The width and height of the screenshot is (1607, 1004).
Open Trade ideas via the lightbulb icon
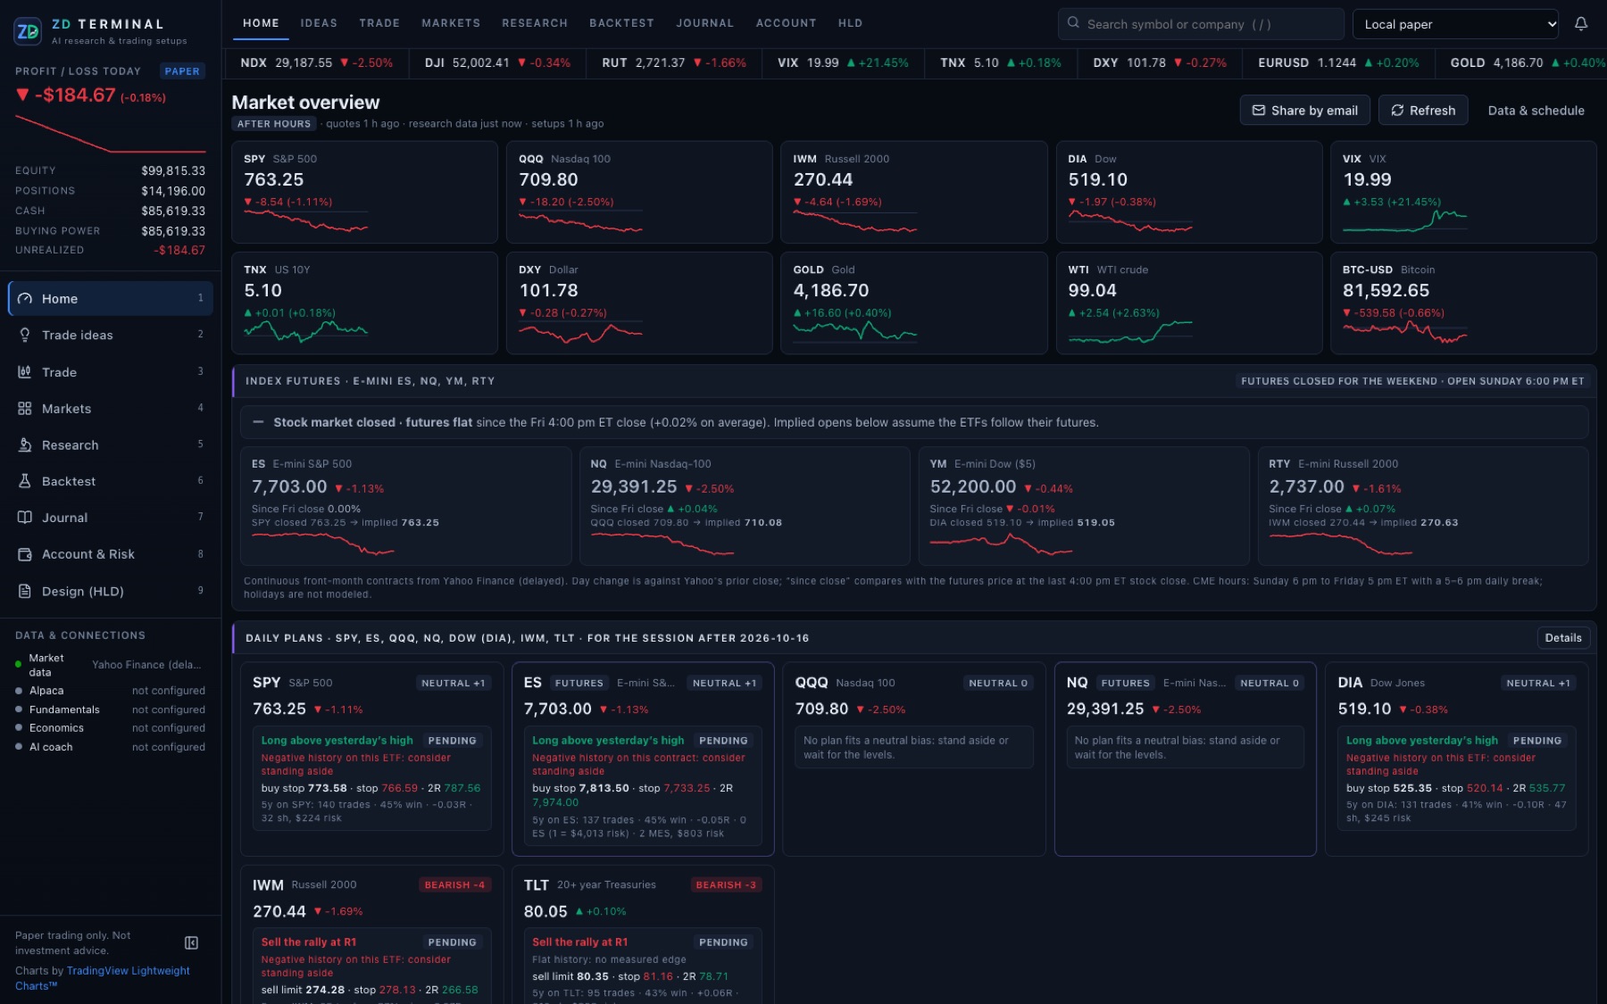coord(25,335)
